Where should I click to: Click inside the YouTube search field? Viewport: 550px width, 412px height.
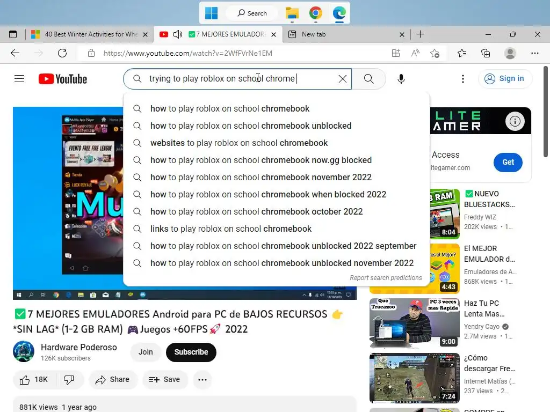coord(238,79)
